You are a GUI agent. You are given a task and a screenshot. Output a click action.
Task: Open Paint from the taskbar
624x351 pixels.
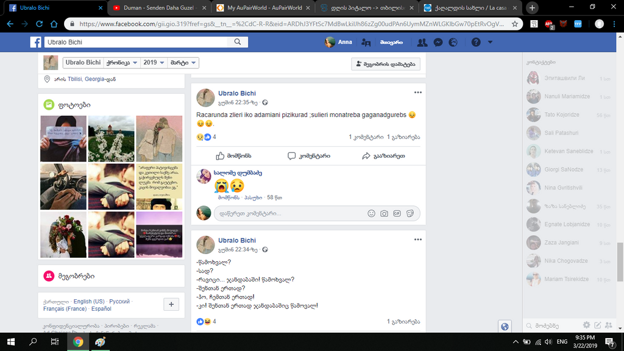coord(100,342)
